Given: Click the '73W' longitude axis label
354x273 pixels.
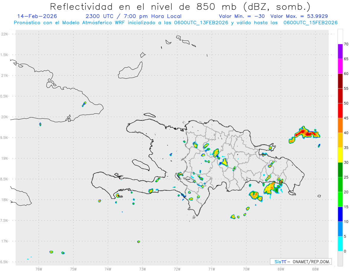Looking at the screenshot, I should coord(142,269).
